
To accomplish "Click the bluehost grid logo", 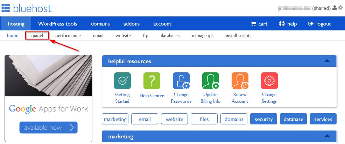I will 6,8.
